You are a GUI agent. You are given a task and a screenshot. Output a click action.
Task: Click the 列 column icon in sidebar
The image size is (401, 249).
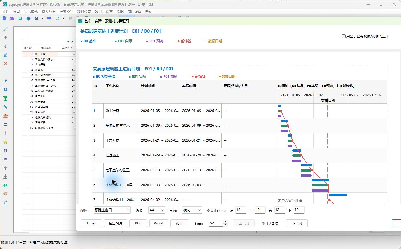(x=5, y=150)
